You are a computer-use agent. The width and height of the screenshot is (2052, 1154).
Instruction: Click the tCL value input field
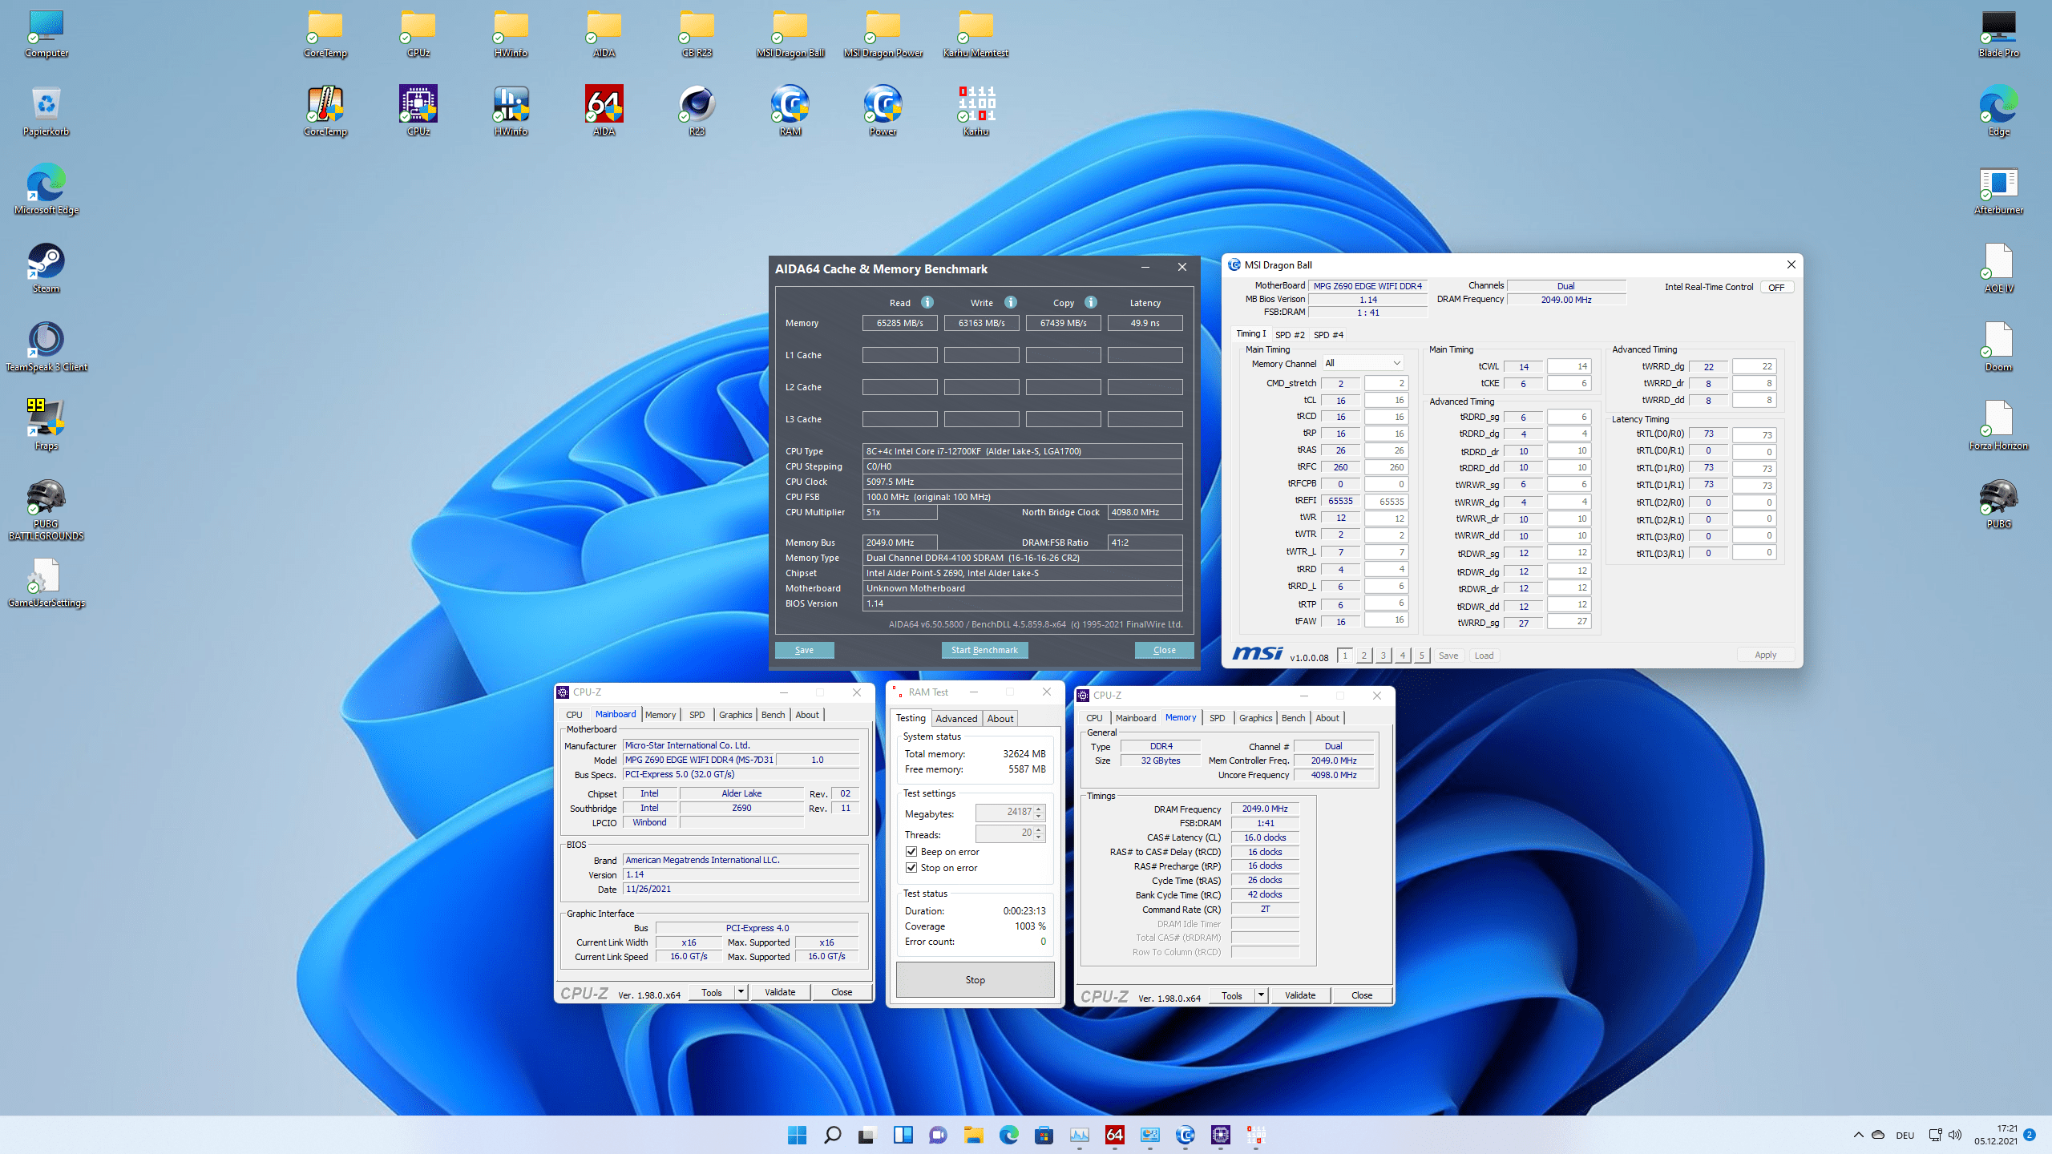(x=1386, y=400)
